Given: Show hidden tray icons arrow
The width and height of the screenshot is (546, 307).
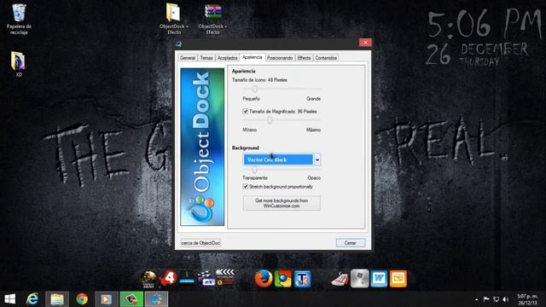Looking at the screenshot, I should click(476, 299).
